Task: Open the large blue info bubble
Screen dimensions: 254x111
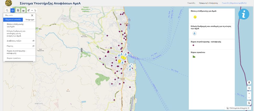Action: click(x=244, y=14)
